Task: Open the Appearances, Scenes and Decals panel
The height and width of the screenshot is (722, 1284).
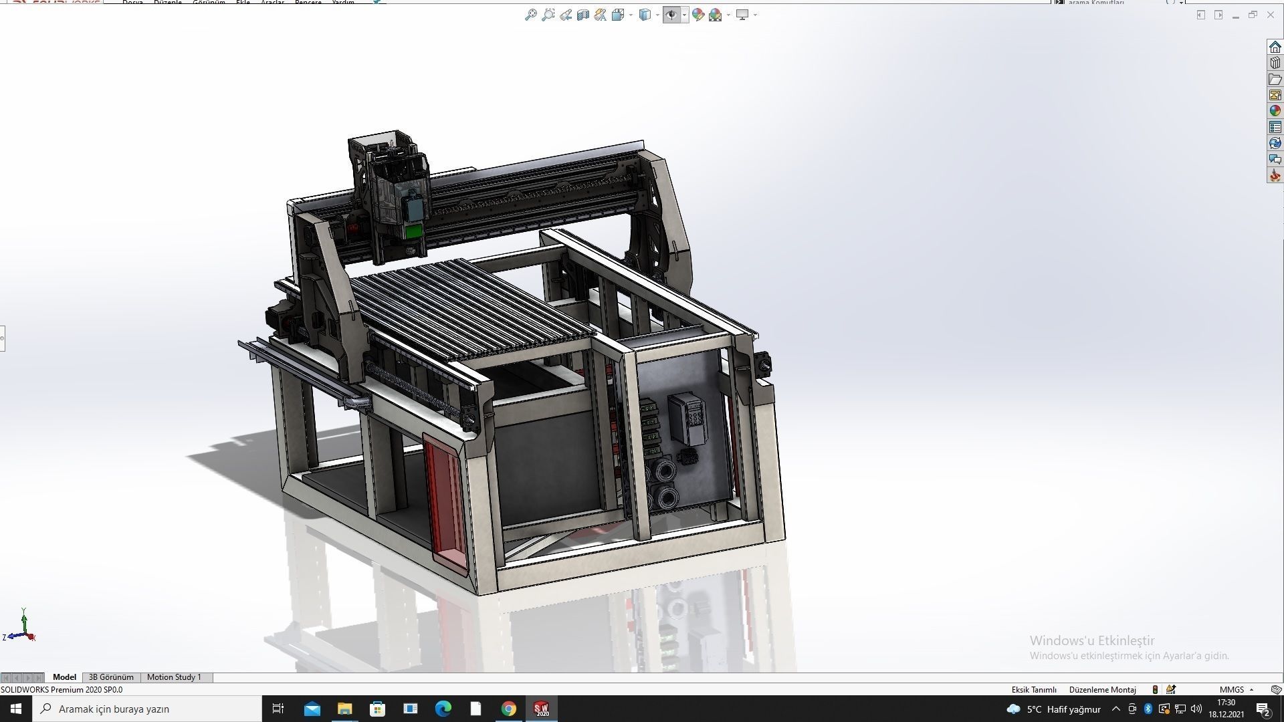Action: tap(1275, 110)
